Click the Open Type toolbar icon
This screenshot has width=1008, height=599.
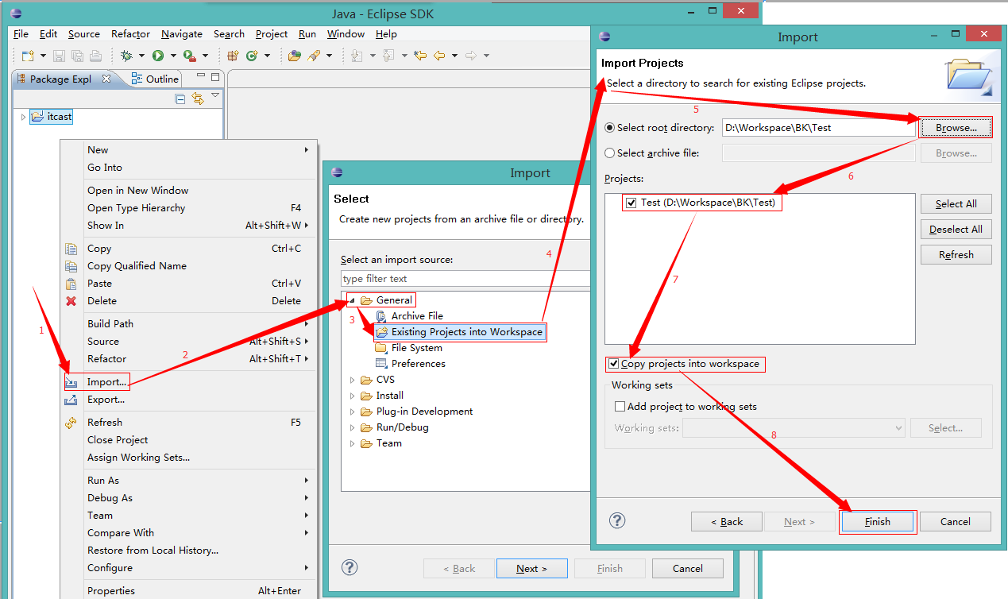tap(295, 56)
